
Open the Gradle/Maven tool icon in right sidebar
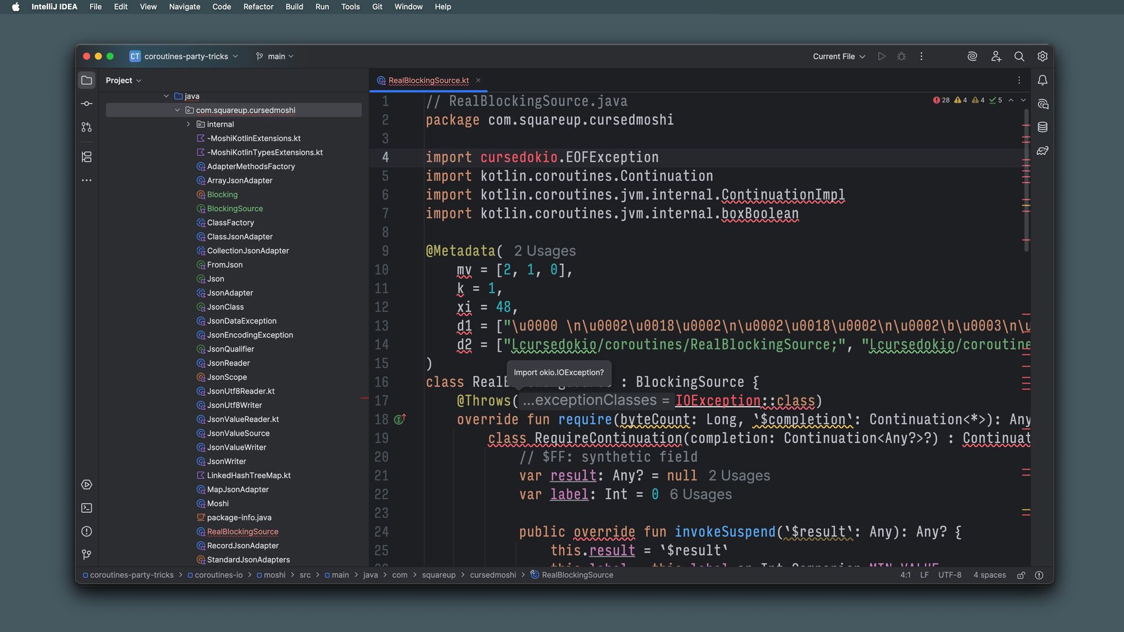[x=1043, y=150]
